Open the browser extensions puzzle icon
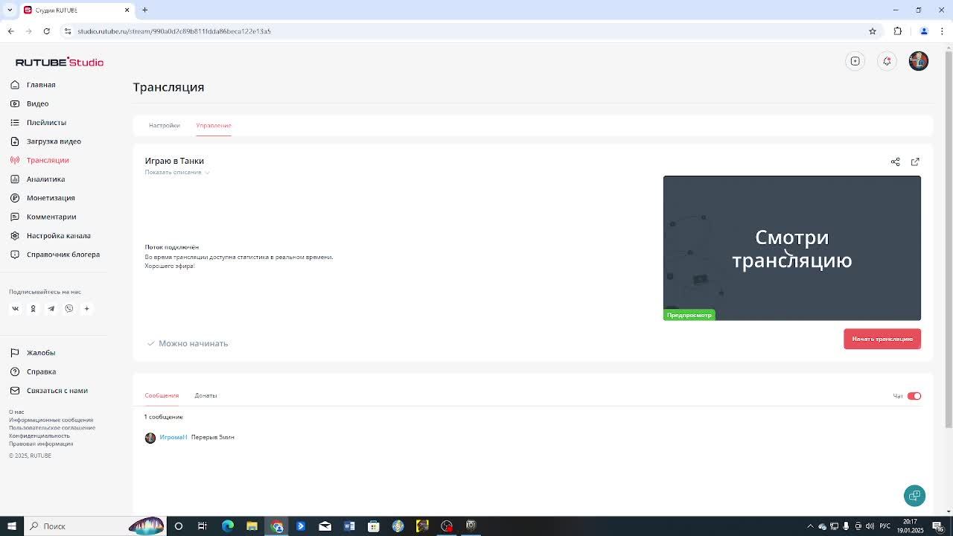This screenshot has height=536, width=953. tap(897, 31)
